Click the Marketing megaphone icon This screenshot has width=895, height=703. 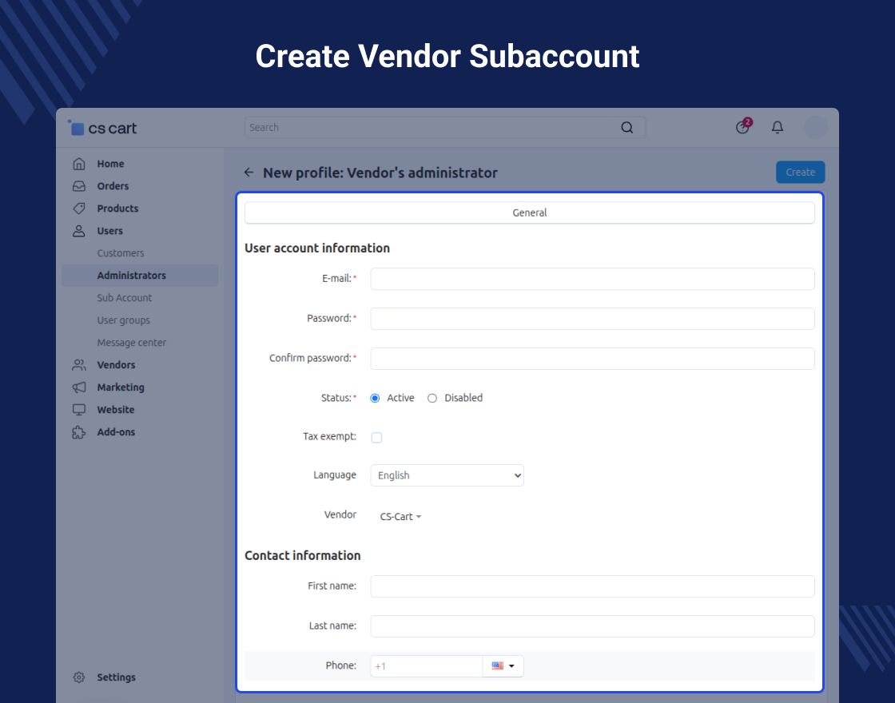[79, 387]
